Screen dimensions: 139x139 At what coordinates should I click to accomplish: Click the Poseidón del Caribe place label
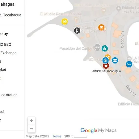(x=76, y=48)
